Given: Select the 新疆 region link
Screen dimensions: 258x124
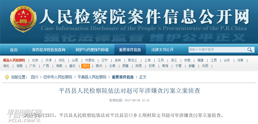Looking at the screenshot, I should [192, 66].
